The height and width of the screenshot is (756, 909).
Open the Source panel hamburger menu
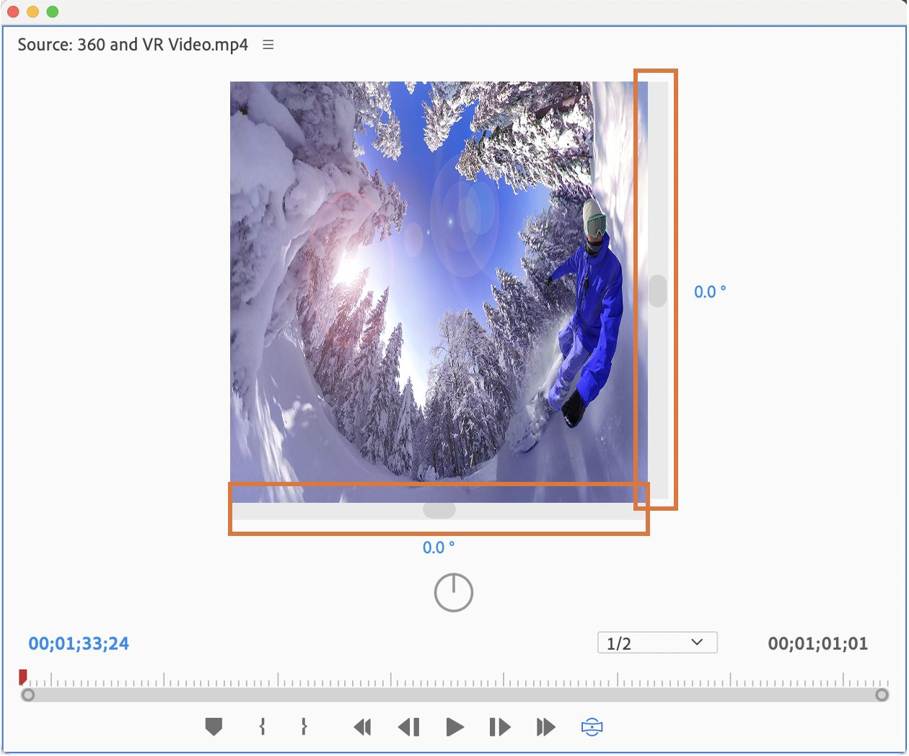click(268, 45)
